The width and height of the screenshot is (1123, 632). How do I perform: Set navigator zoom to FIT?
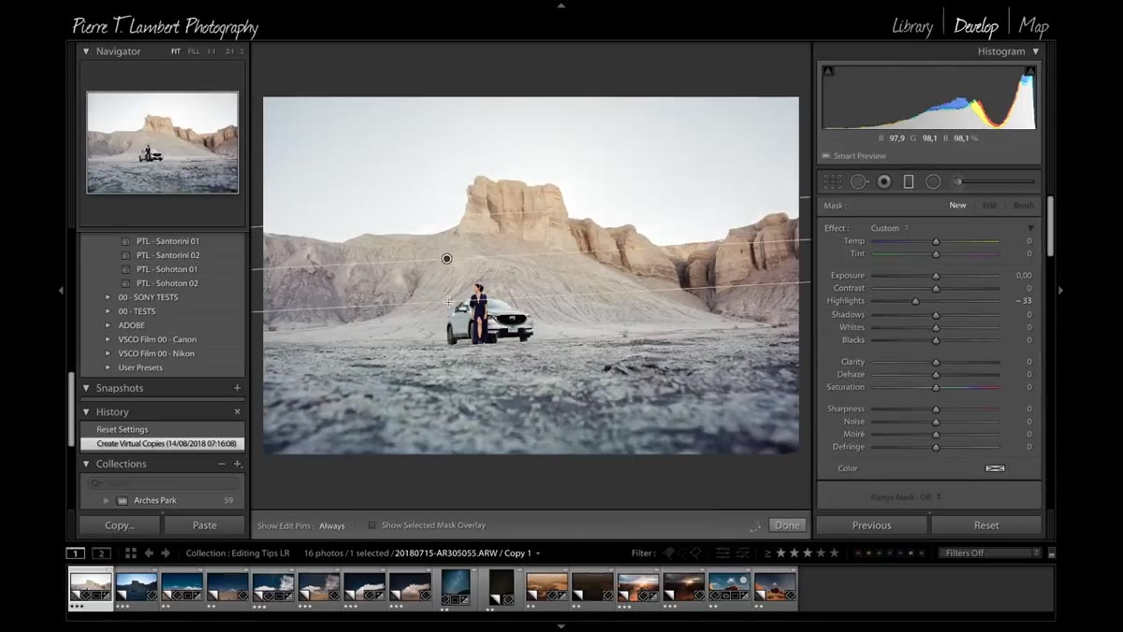(x=176, y=51)
